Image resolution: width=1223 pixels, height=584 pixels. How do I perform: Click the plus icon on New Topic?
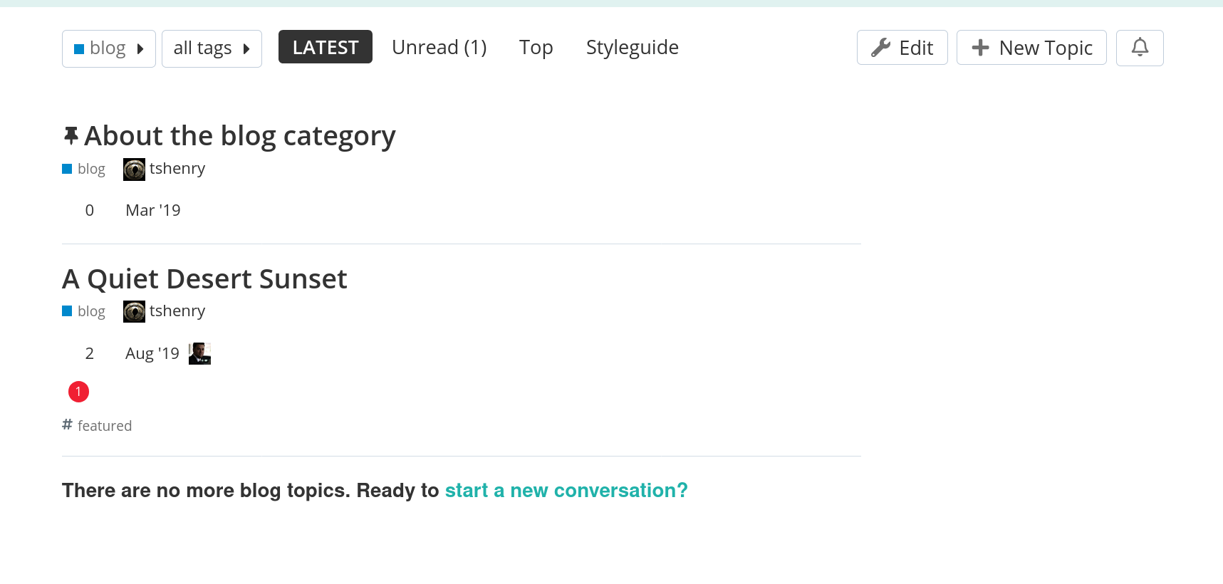(980, 48)
